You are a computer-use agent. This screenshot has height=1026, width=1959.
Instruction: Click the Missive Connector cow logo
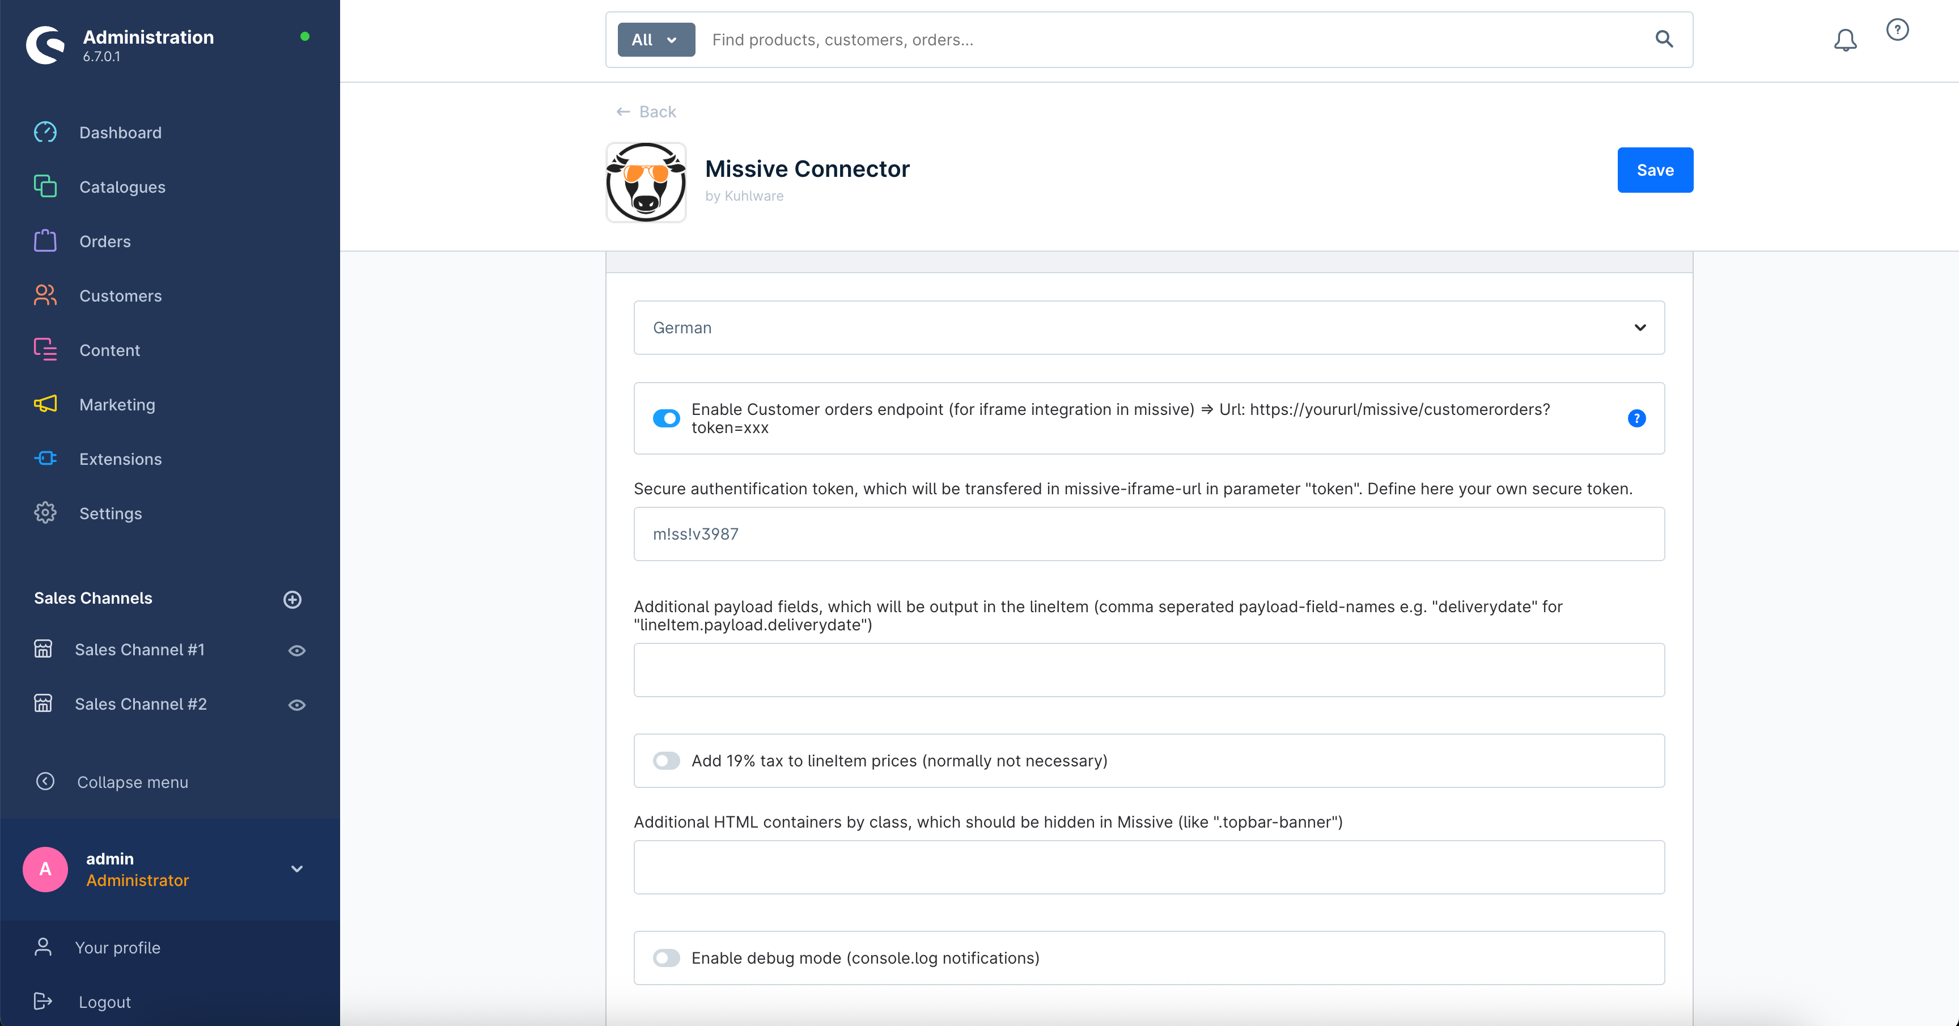click(646, 183)
